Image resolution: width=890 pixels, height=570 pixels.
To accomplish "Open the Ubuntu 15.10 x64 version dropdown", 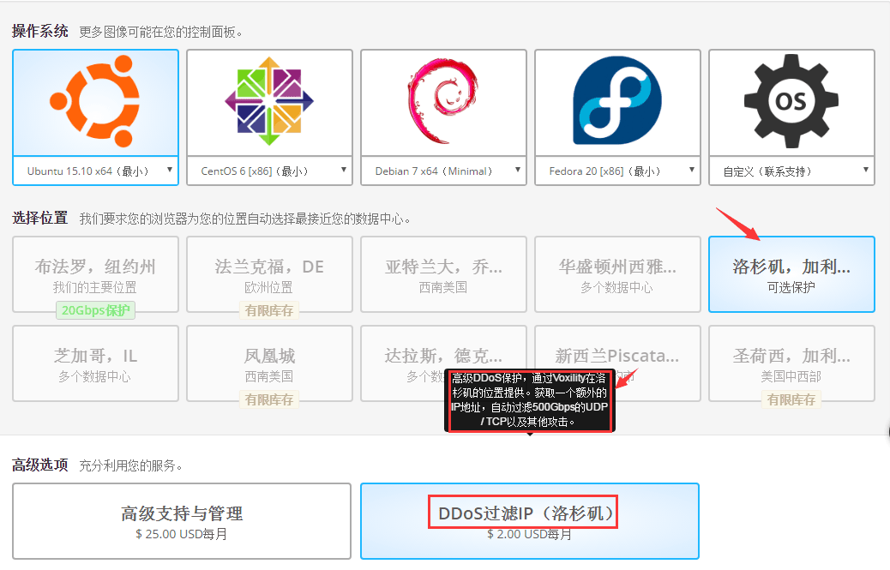I will [96, 171].
